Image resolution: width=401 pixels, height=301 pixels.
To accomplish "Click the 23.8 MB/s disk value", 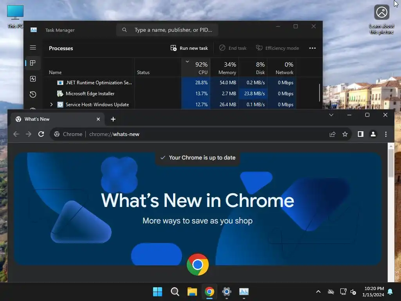I will click(x=254, y=94).
